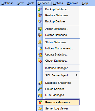Expand SQL Server Agent submenu arrow
This screenshot has height=111, width=95.
click(x=77, y=75)
